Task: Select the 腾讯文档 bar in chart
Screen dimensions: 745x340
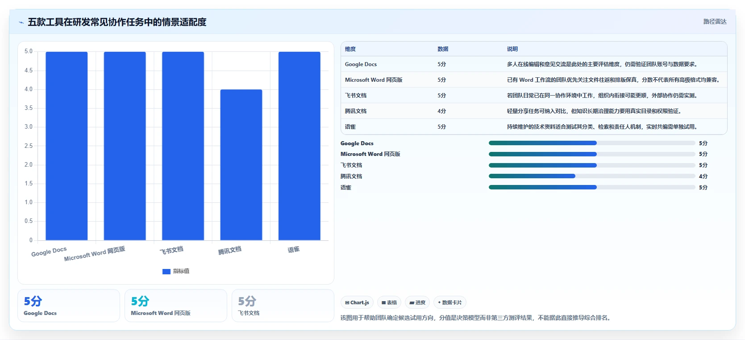Action: pyautogui.click(x=241, y=165)
